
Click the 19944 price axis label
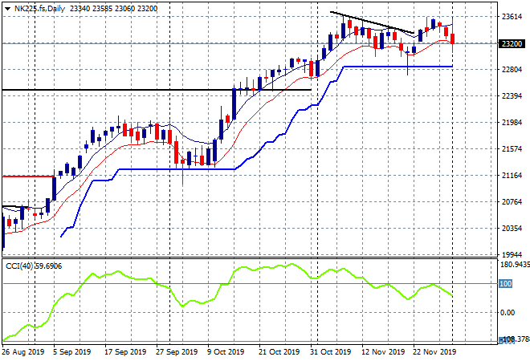tap(512, 254)
